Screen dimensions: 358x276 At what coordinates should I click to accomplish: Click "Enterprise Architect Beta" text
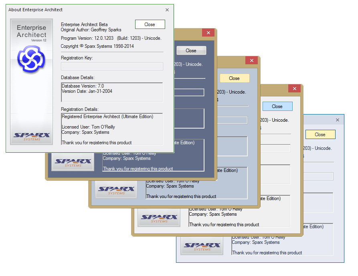[84, 25]
